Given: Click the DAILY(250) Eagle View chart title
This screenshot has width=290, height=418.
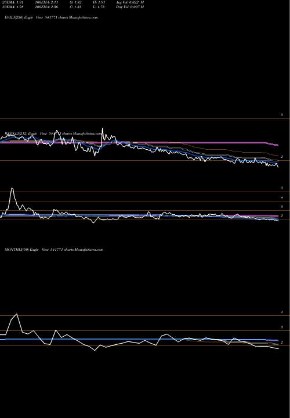Looking at the screenshot, I should point(51,17).
